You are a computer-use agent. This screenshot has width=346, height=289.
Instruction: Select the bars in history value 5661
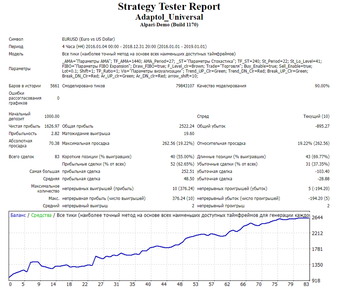pyautogui.click(x=55, y=86)
